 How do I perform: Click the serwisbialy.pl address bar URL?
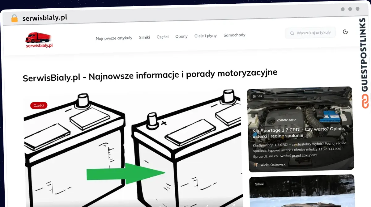coord(45,18)
